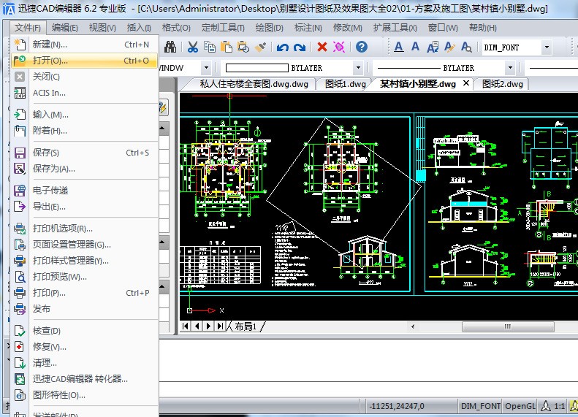Click the horizontal scrollbar left arrow
Image resolution: width=578 pixels, height=417 pixels.
[x=413, y=326]
